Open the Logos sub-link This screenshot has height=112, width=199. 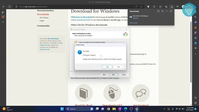tap(42, 21)
